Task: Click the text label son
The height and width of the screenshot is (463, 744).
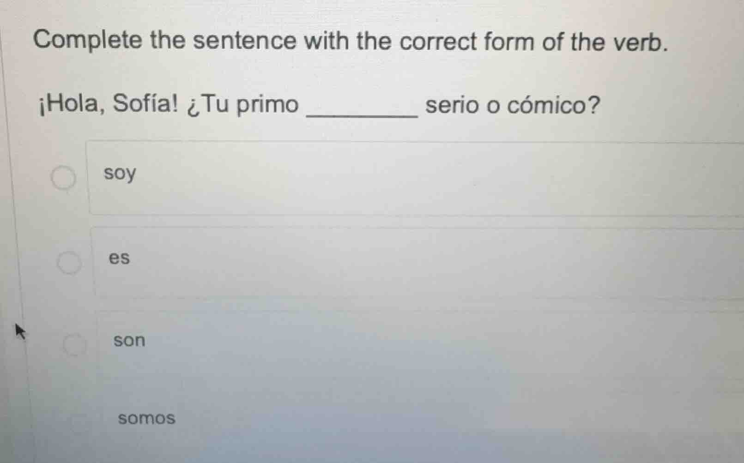Action: (129, 341)
